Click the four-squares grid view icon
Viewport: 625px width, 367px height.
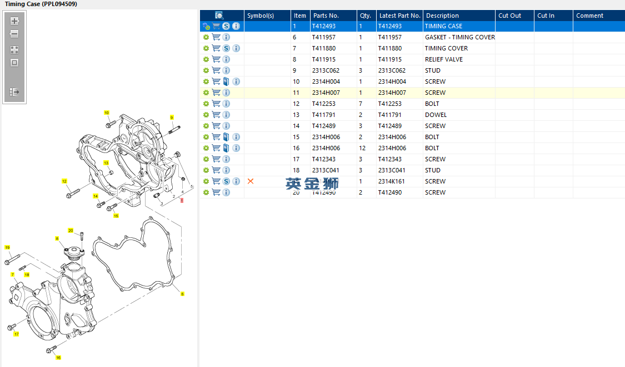pos(14,49)
